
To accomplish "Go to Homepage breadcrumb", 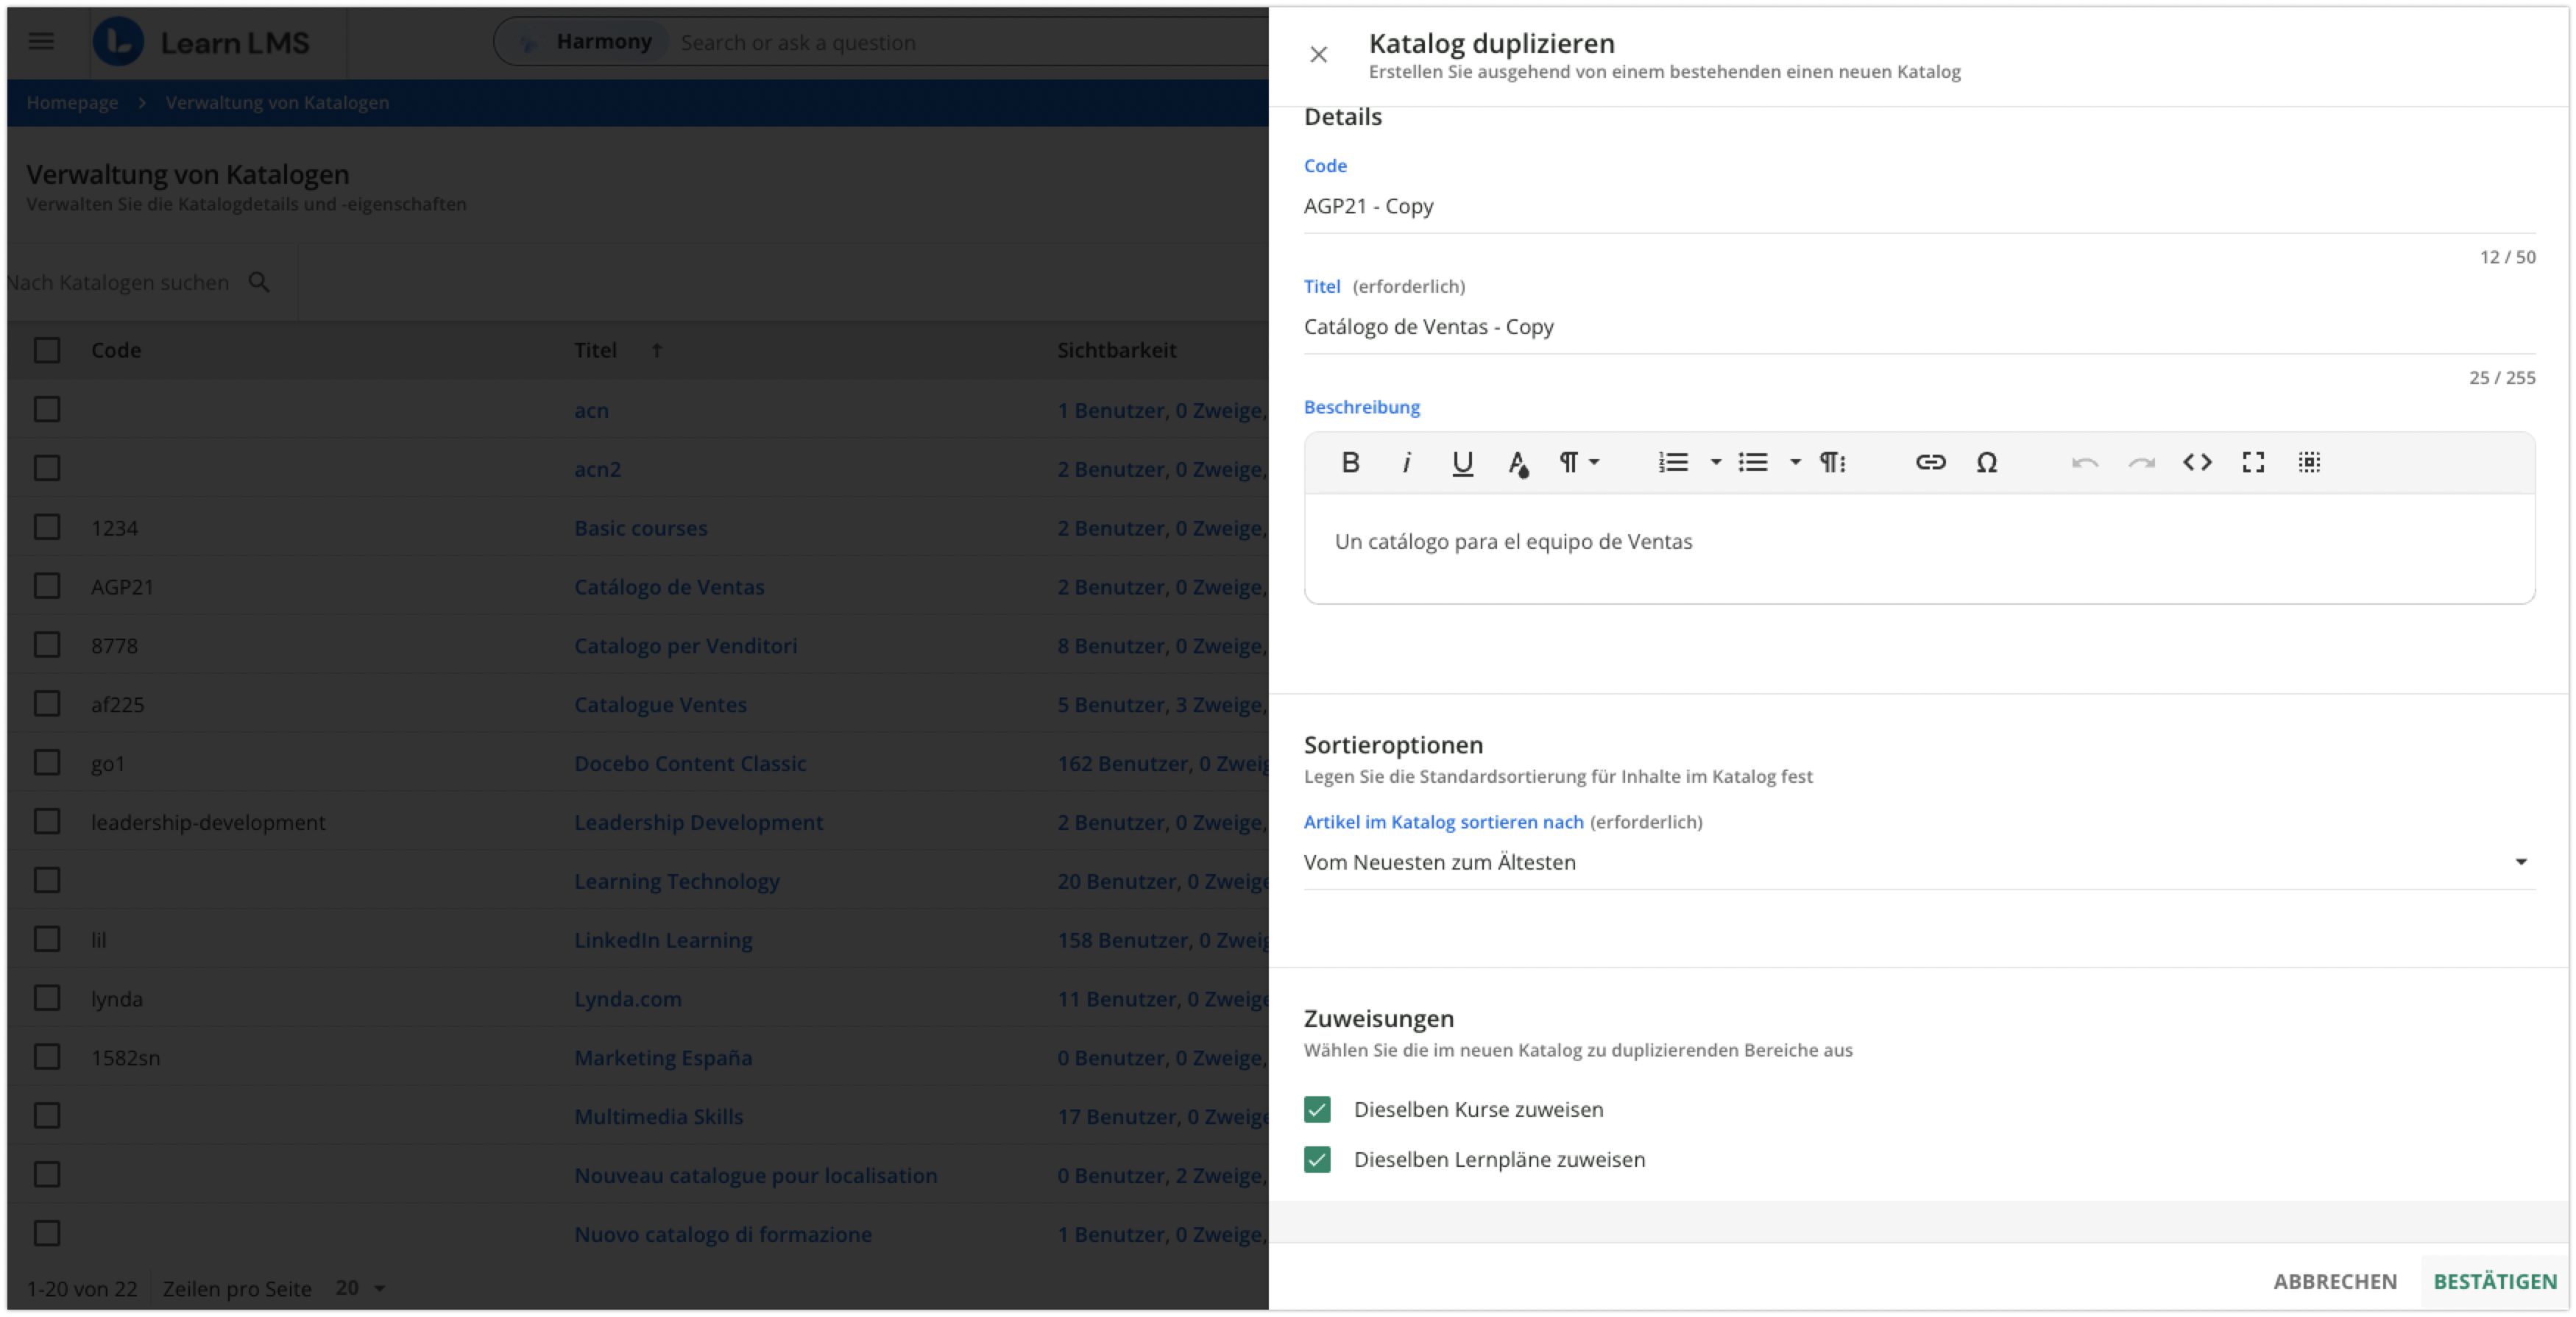I will point(72,102).
